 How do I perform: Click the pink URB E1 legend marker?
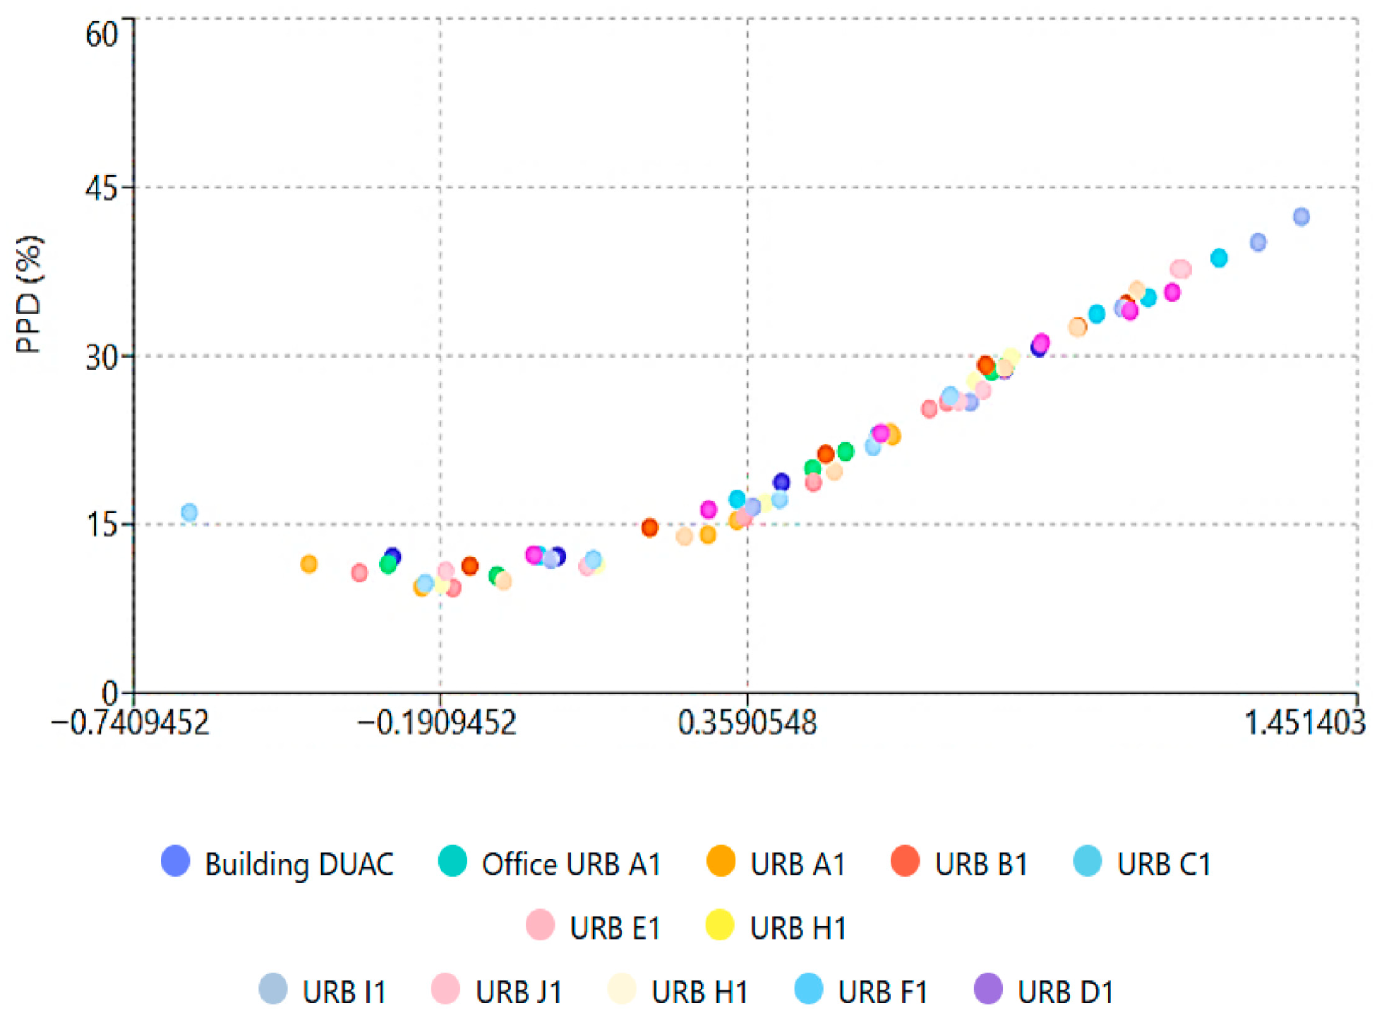pyautogui.click(x=540, y=925)
